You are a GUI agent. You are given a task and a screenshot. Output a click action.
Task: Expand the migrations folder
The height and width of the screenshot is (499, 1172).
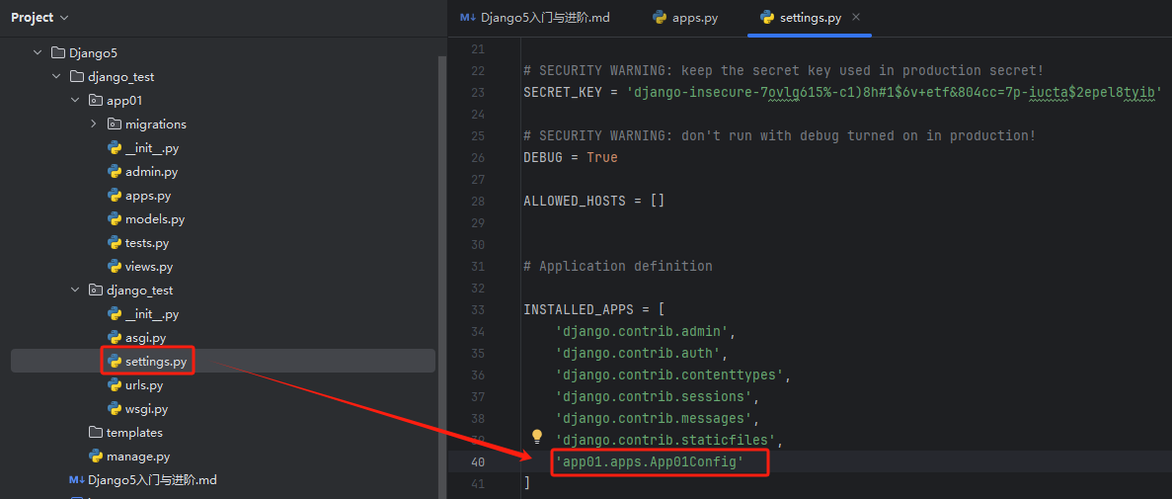[x=94, y=125]
